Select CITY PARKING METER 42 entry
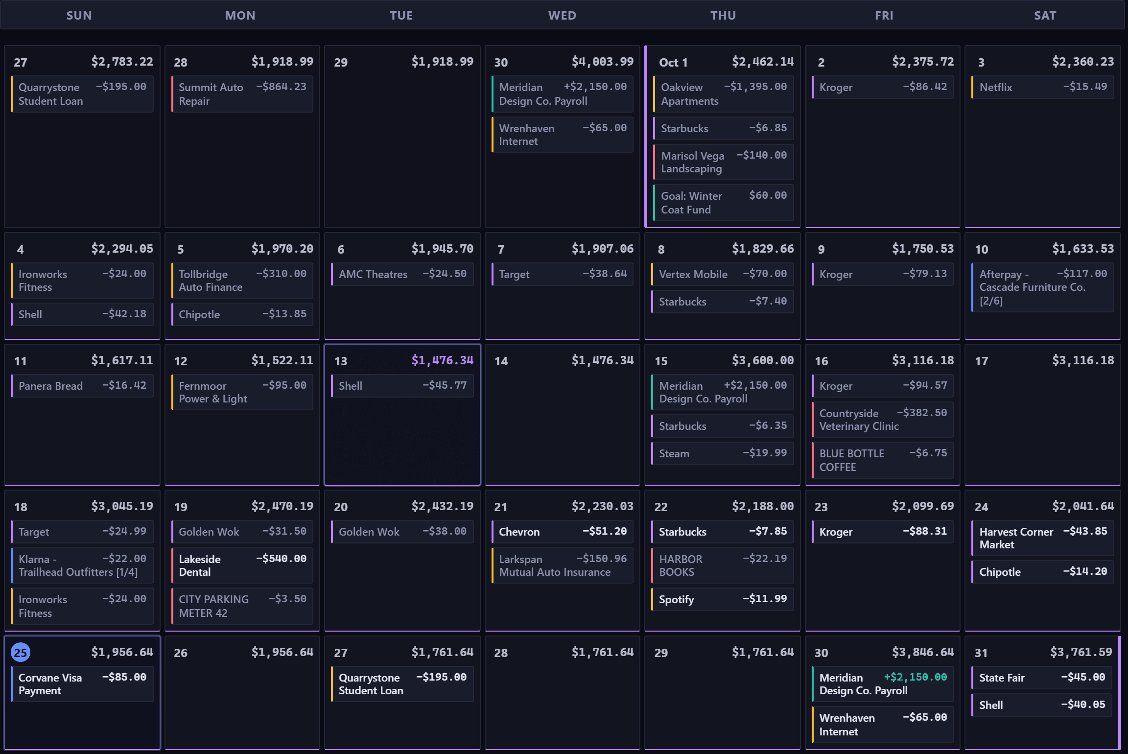 pyautogui.click(x=242, y=606)
